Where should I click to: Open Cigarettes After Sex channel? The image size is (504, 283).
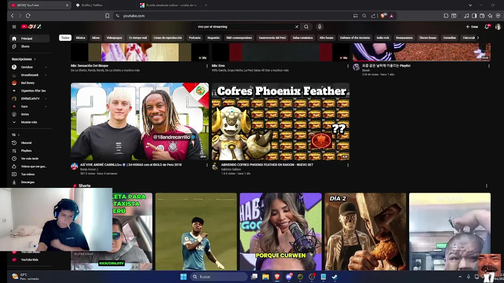pyautogui.click(x=30, y=91)
